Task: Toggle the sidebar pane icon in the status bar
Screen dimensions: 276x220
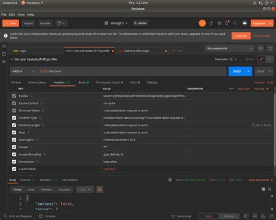Action: [246, 216]
